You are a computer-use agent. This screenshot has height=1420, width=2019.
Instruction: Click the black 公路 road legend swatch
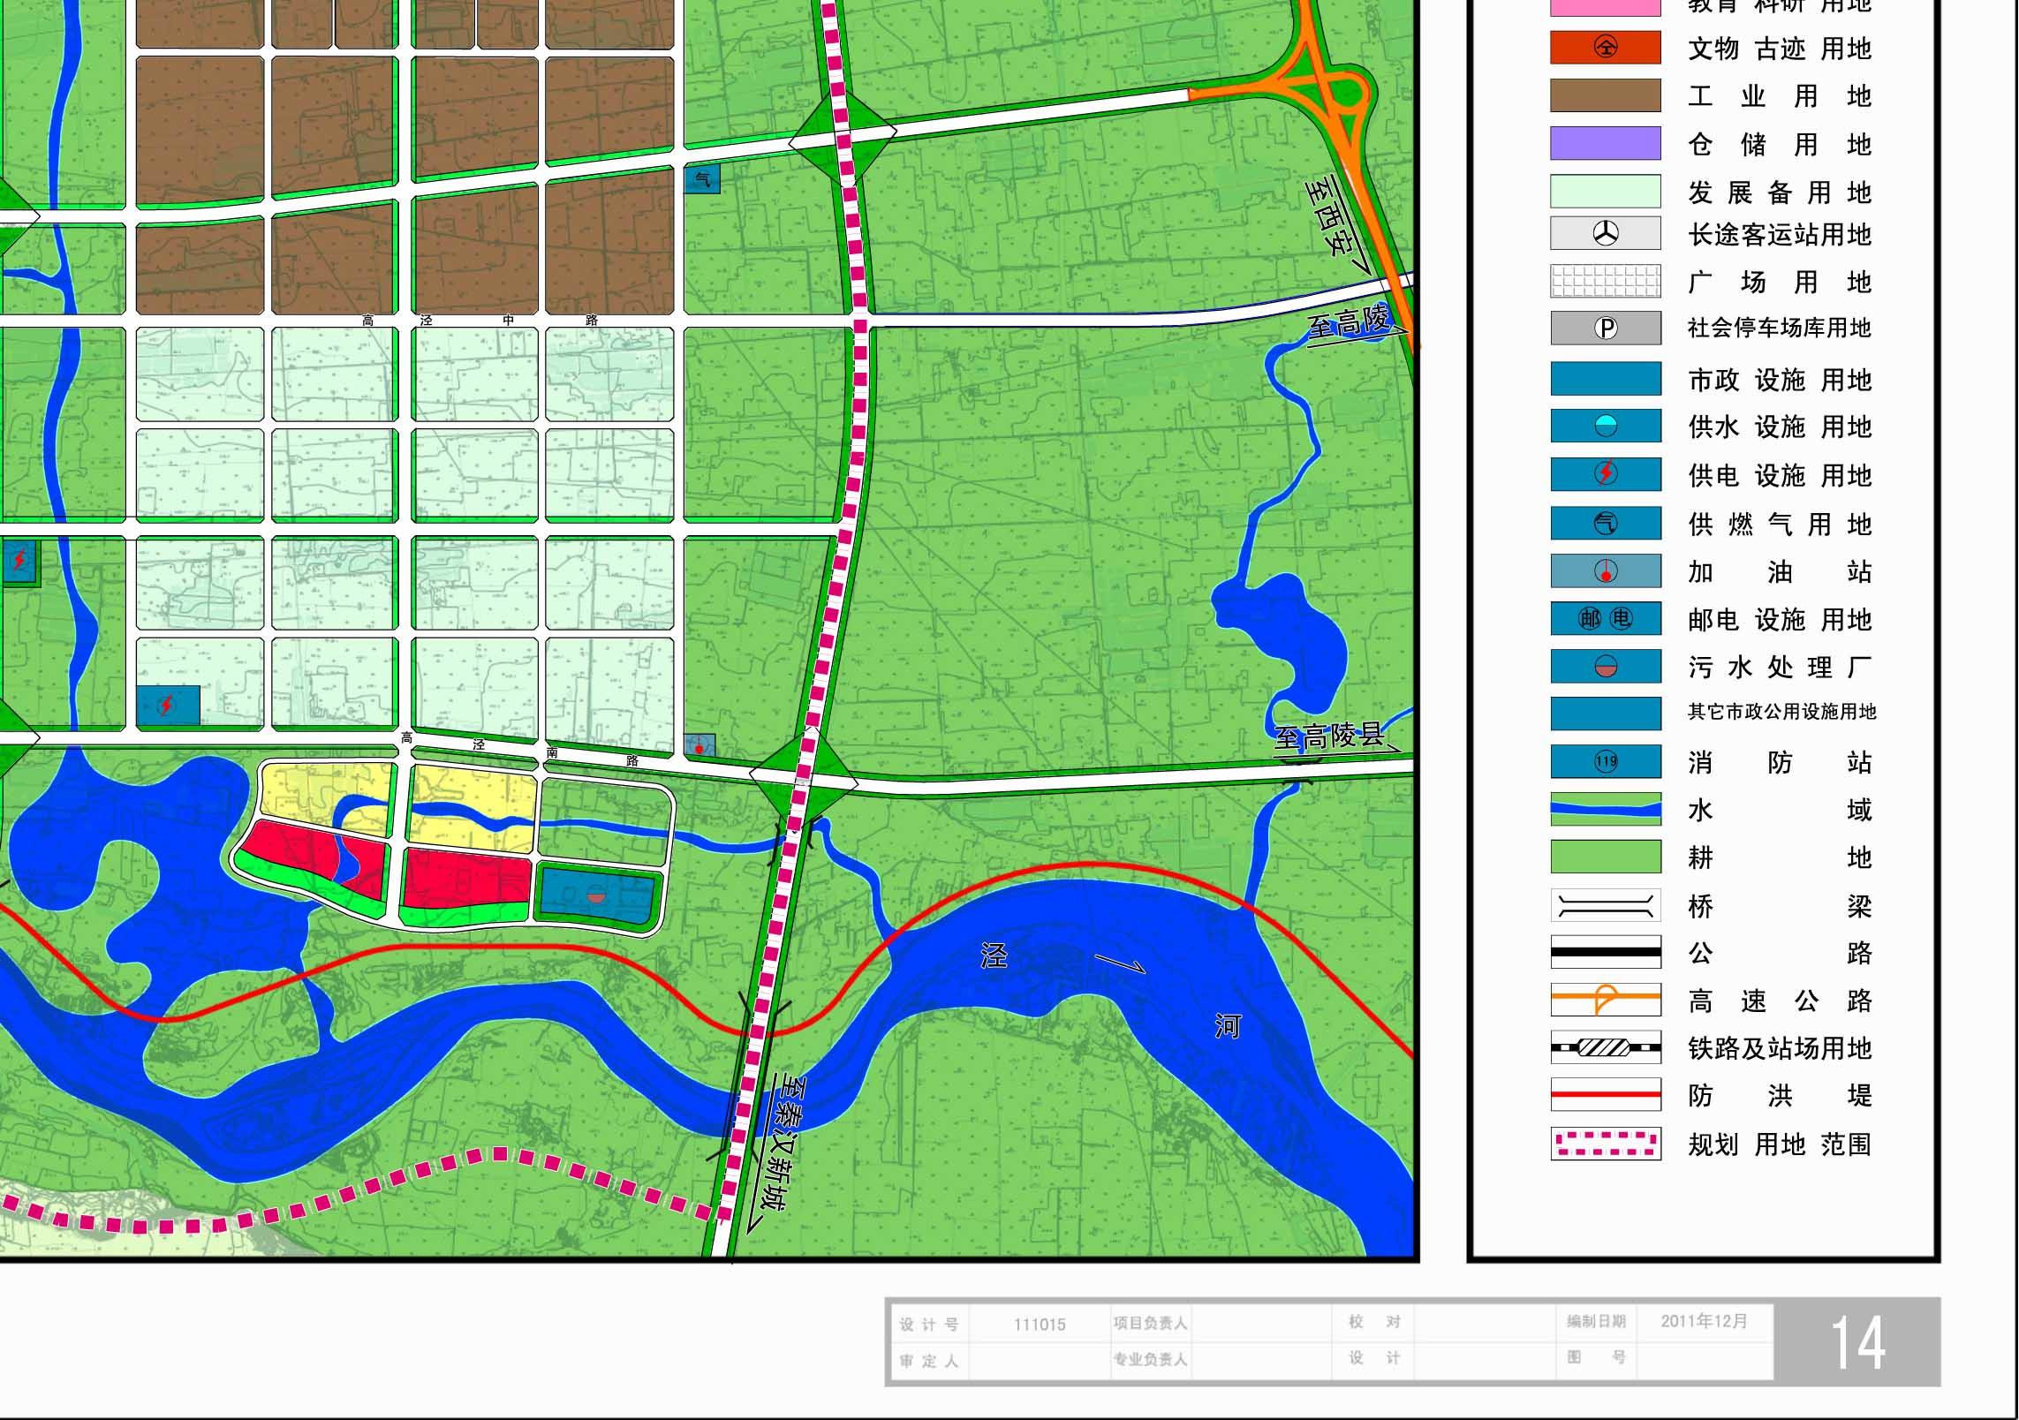pyautogui.click(x=1606, y=952)
